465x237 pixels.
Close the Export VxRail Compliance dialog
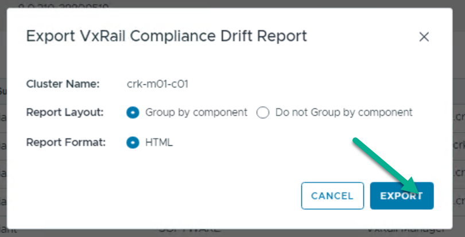424,37
